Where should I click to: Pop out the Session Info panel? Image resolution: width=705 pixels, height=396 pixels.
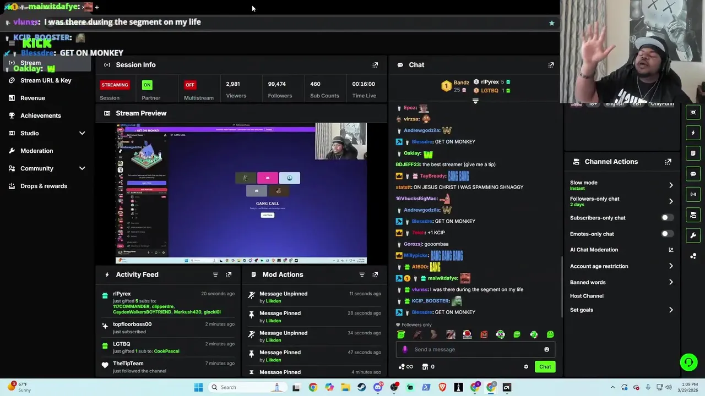375,65
